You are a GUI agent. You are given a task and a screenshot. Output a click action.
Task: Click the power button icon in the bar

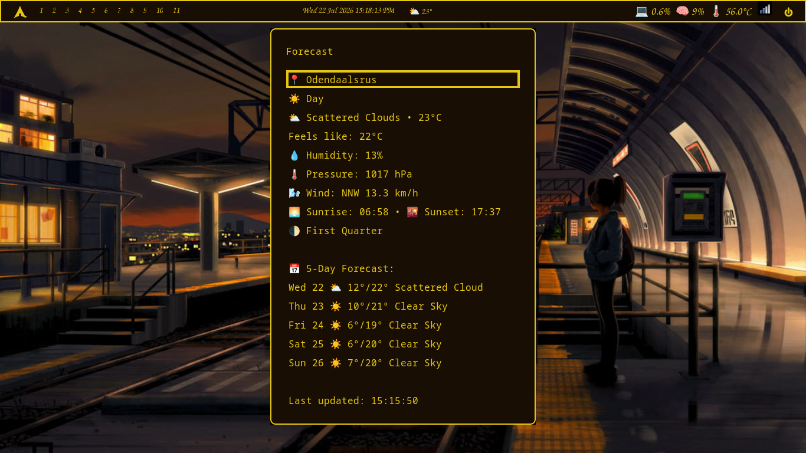(x=788, y=12)
